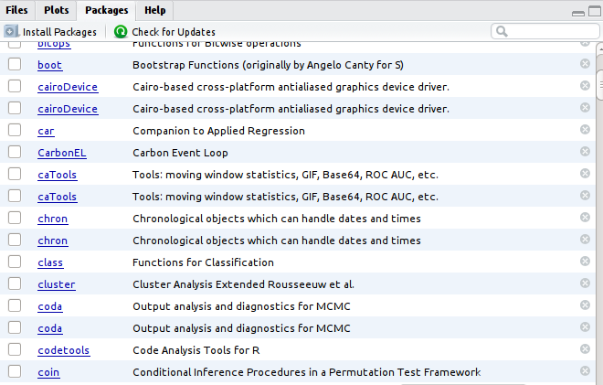Viewport: 603px width, 385px height.
Task: Open the Help tab
Action: (154, 10)
